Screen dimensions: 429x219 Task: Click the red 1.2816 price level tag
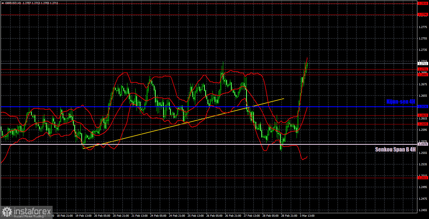423,4
